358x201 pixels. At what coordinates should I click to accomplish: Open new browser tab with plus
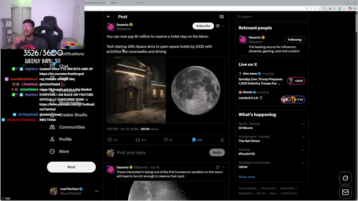(x=142, y=3)
